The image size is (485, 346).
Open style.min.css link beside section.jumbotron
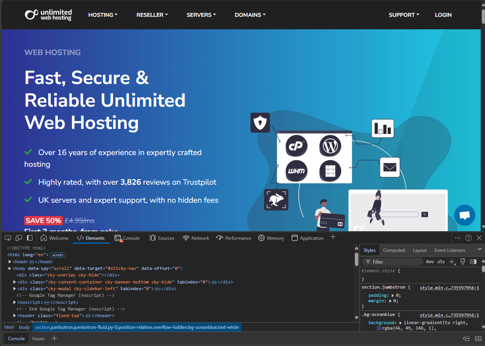click(x=449, y=288)
